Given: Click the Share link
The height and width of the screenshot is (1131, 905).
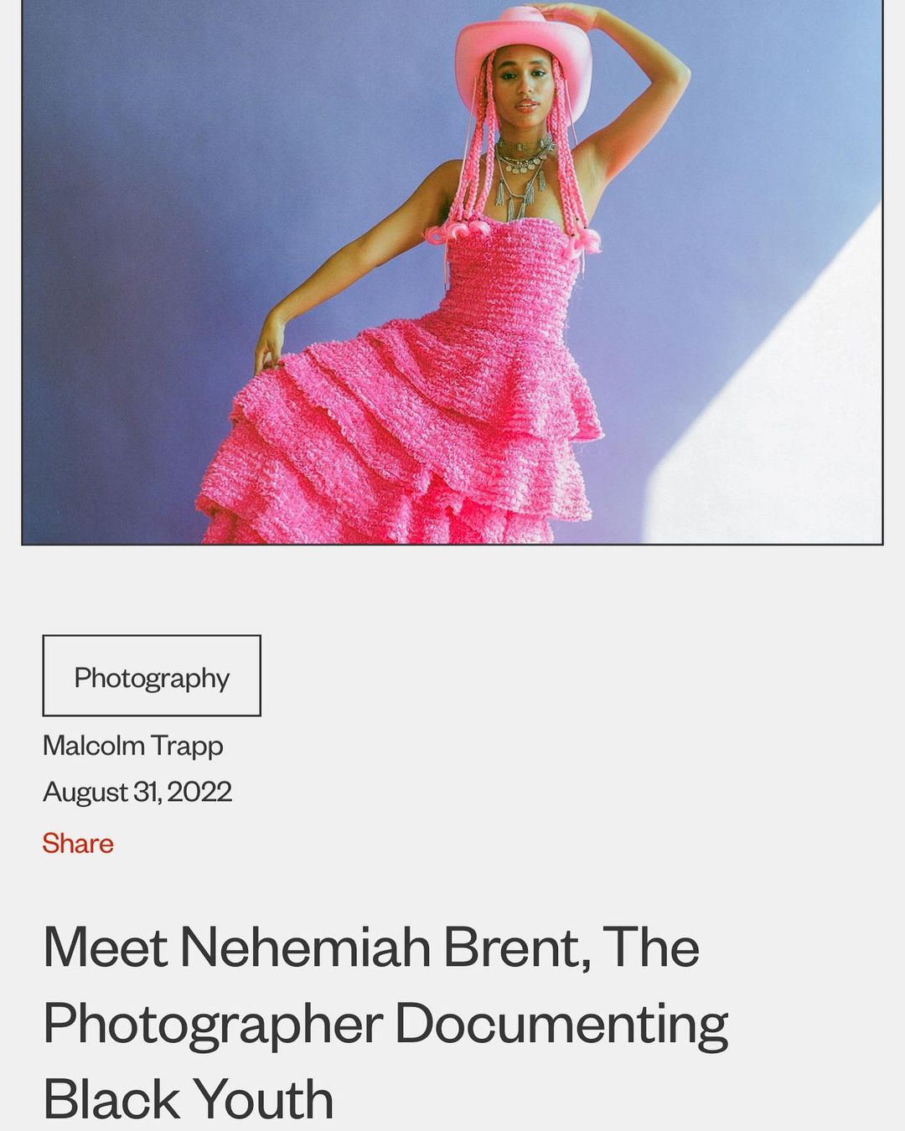Looking at the screenshot, I should click(x=78, y=843).
